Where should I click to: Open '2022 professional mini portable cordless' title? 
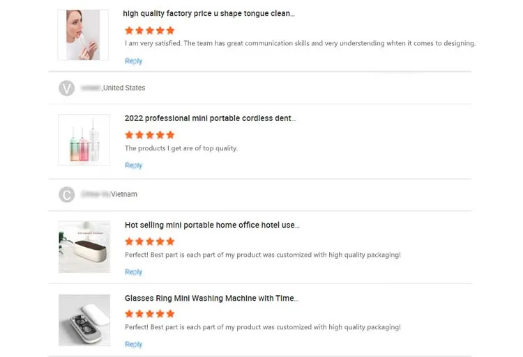210,118
